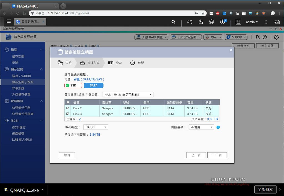Collapse the 儲存空間 sidebar section
The height and width of the screenshot is (196, 284).
point(41,69)
